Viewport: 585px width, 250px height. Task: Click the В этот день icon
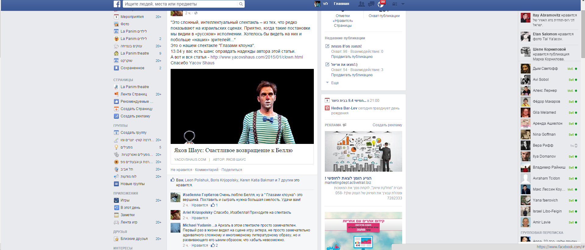(116, 208)
